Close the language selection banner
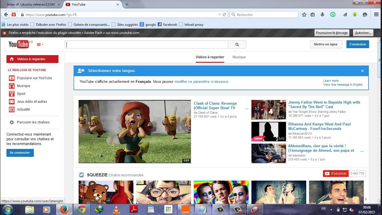Screen dimensions: 382x215 362,71
